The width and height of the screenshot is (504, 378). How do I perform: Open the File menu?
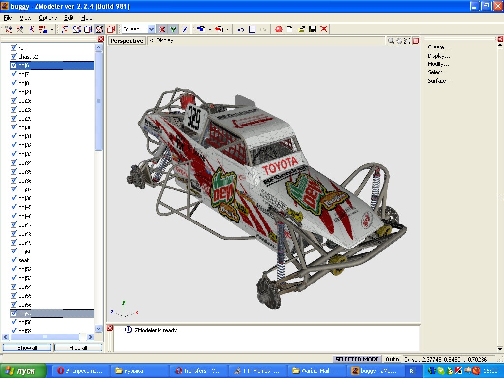(x=8, y=18)
